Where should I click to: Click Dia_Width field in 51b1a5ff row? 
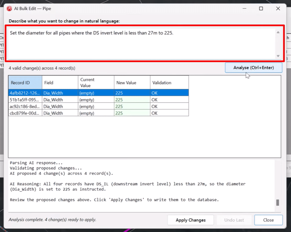coord(60,100)
